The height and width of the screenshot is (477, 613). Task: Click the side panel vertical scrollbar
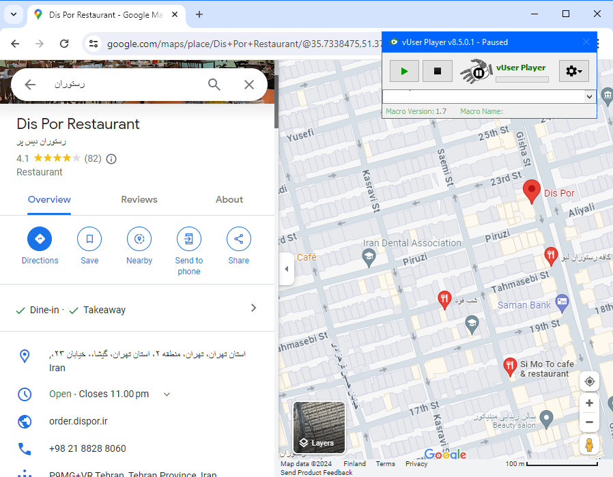pyautogui.click(x=276, y=102)
